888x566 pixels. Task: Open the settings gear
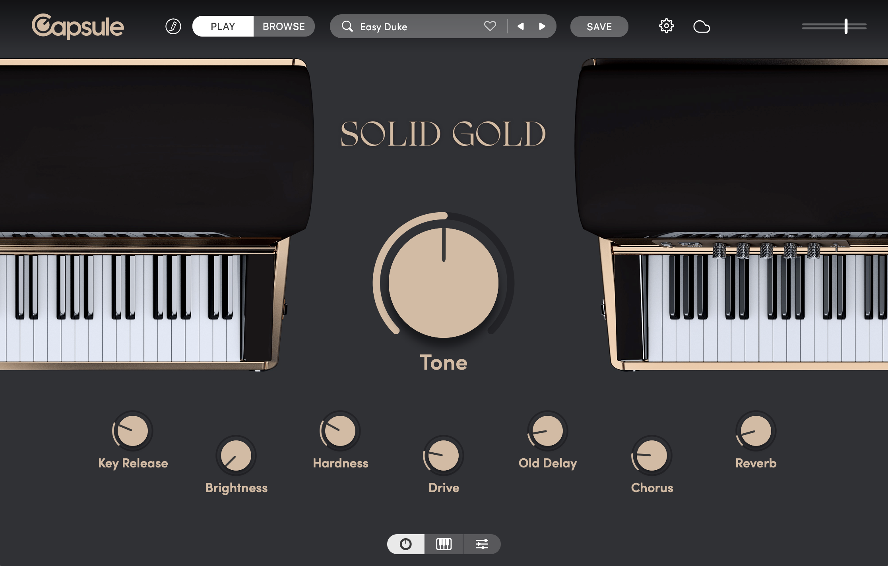667,26
